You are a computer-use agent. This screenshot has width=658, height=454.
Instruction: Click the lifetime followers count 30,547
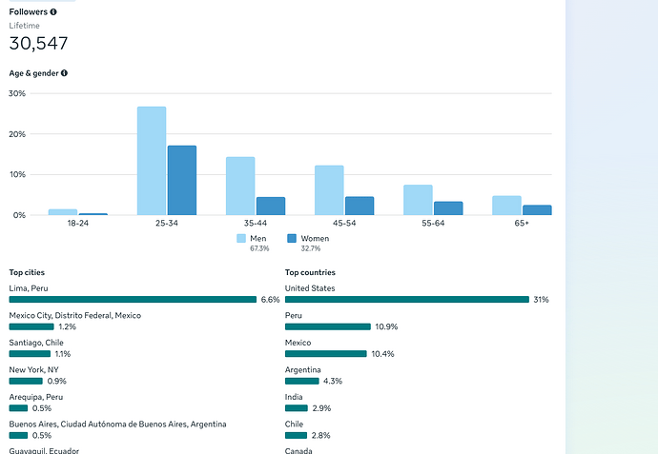39,43
